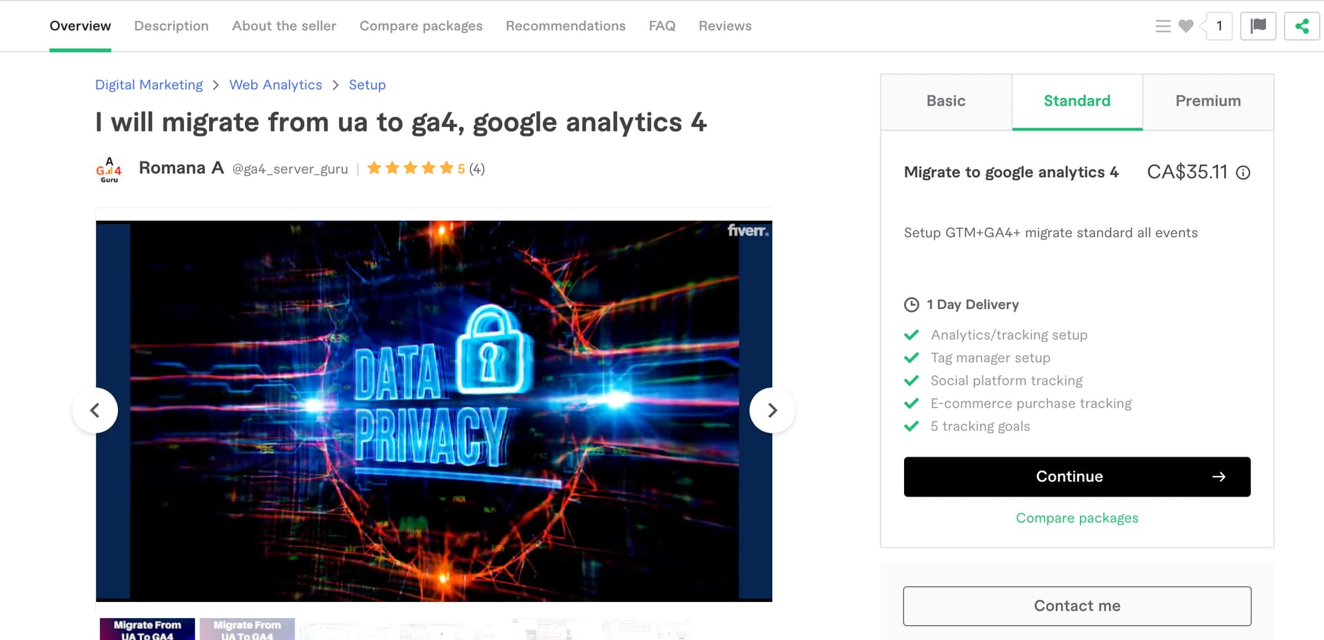The image size is (1324, 640).
Task: Open seller name Romana A
Action: point(181,168)
